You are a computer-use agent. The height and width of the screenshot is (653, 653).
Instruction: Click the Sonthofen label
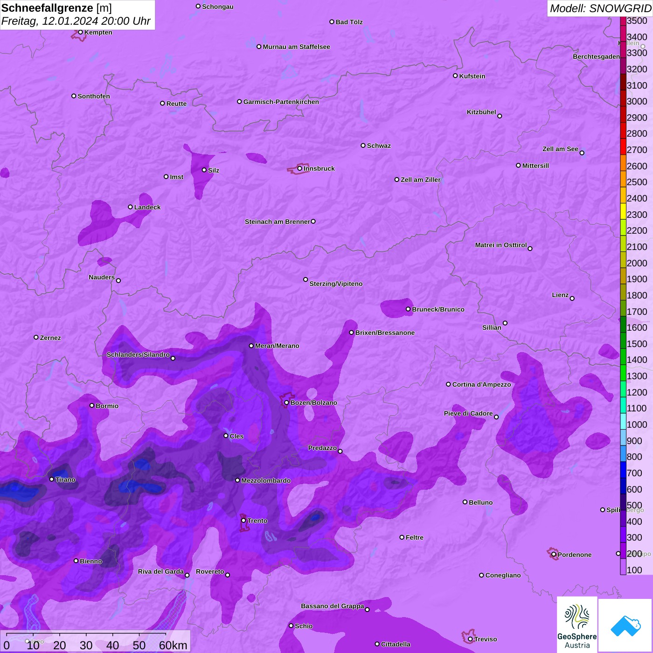(94, 96)
